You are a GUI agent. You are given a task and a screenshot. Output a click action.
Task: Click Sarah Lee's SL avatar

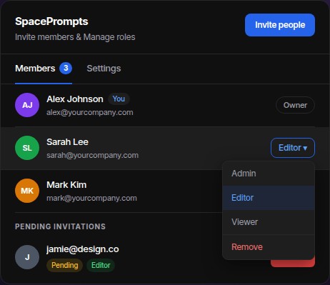click(x=27, y=148)
